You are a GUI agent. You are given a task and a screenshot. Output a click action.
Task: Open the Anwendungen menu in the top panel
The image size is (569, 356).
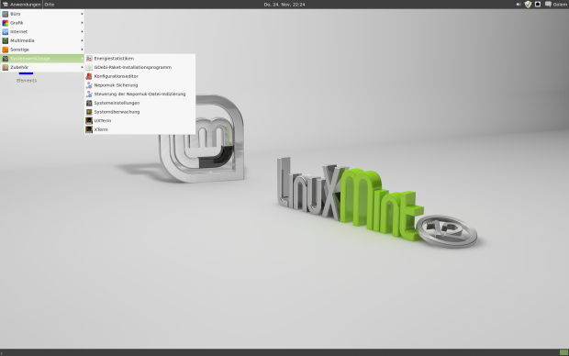click(x=22, y=5)
